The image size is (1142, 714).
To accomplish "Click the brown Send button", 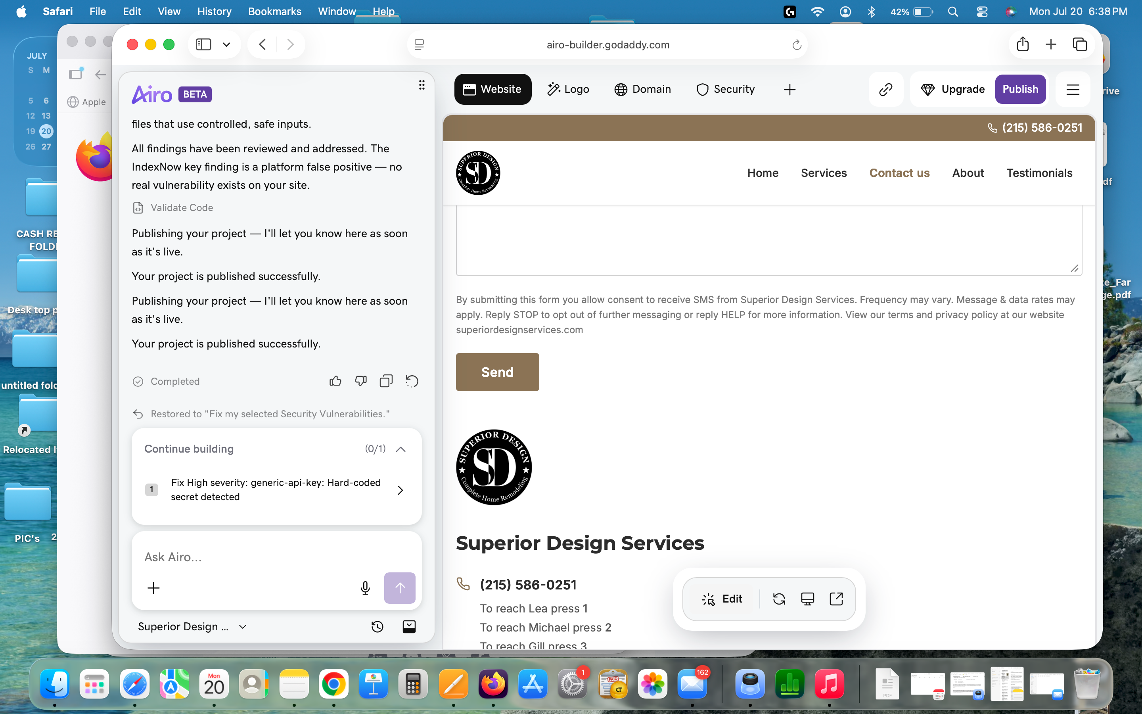I will tap(497, 372).
